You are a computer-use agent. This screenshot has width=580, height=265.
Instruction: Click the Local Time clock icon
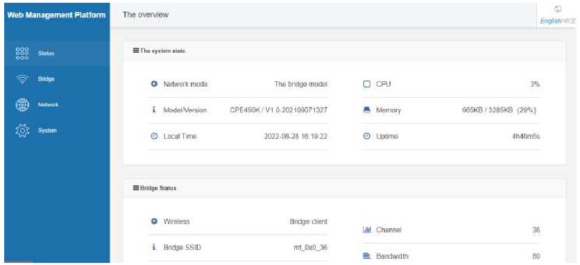tap(154, 136)
